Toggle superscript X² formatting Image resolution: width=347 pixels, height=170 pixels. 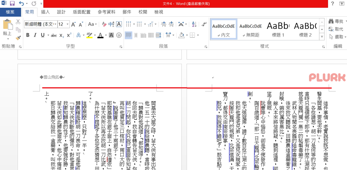[x=69, y=35]
